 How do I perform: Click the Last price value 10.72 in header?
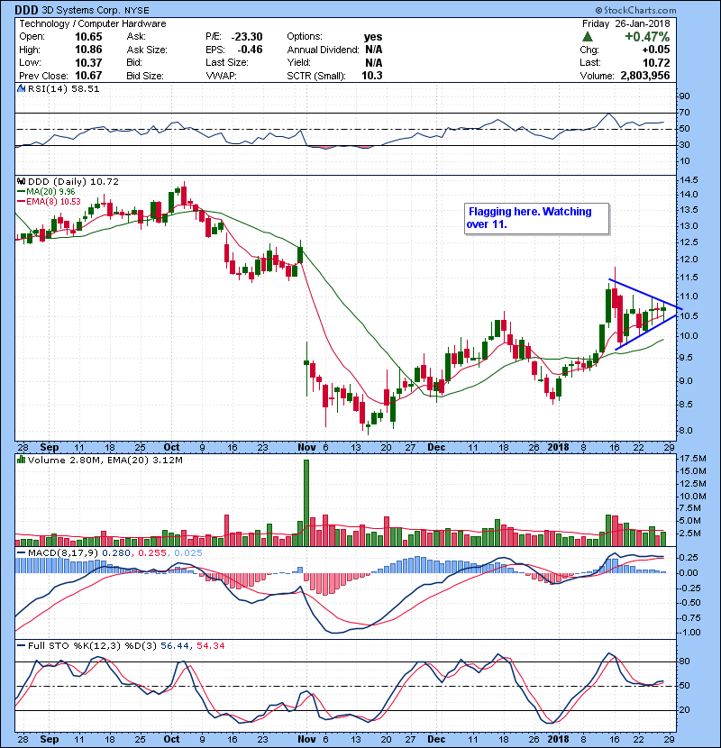(x=656, y=62)
